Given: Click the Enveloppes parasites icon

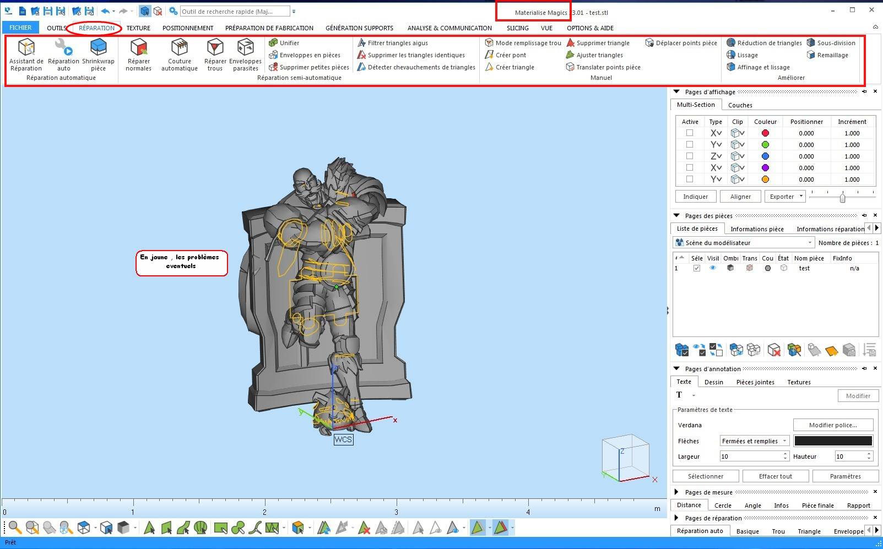Looking at the screenshot, I should point(245,48).
